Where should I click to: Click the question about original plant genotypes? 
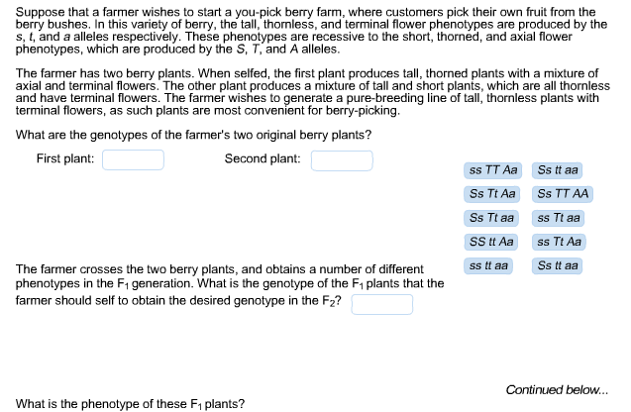193,135
